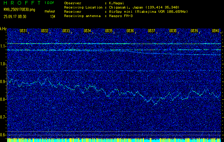Screen dimensions: 224x142
Task: Select the date stamp 25.09.17 08:30
Action: [x=15, y=17]
